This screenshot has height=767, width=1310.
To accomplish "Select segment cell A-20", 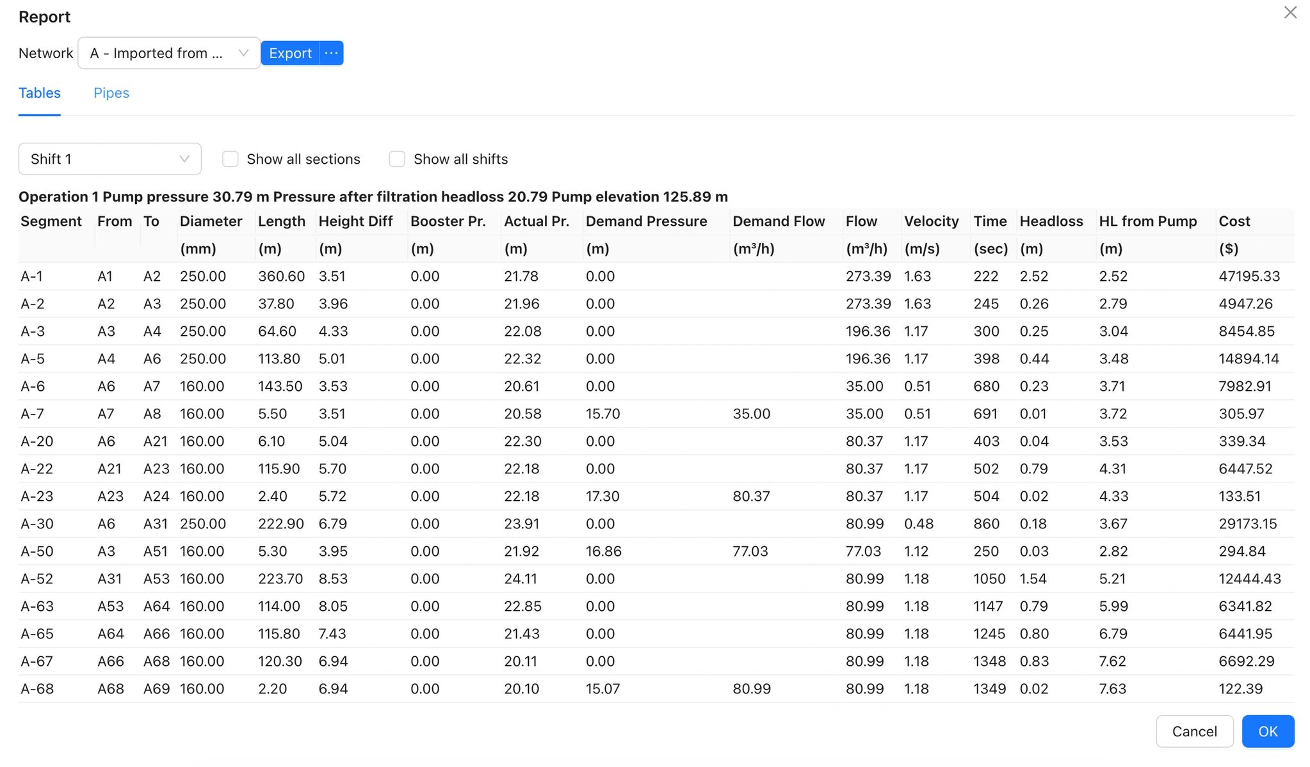I will pyautogui.click(x=36, y=441).
